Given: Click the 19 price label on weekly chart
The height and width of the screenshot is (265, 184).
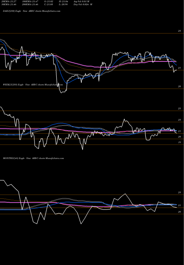Looking at the screenshot, I should tap(180, 142).
